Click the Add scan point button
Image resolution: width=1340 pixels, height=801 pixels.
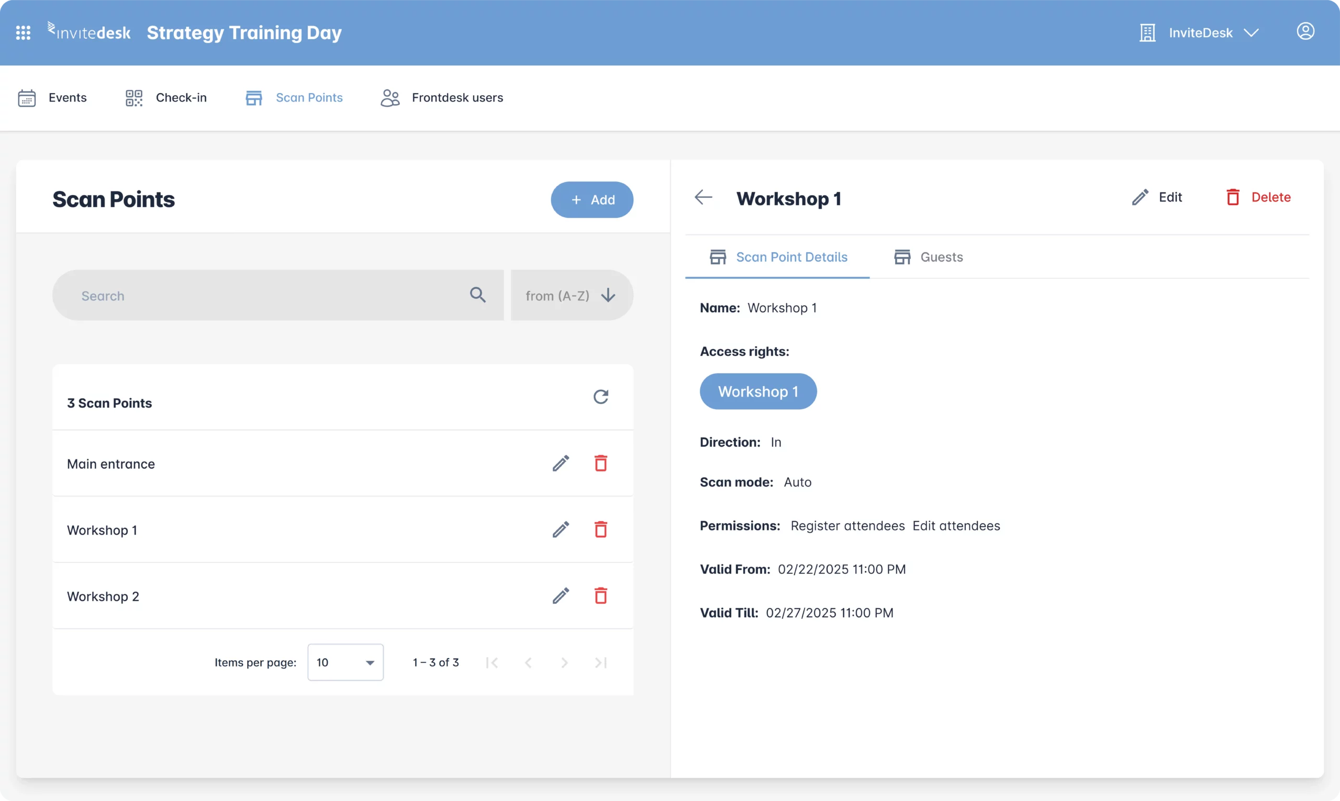pyautogui.click(x=591, y=200)
